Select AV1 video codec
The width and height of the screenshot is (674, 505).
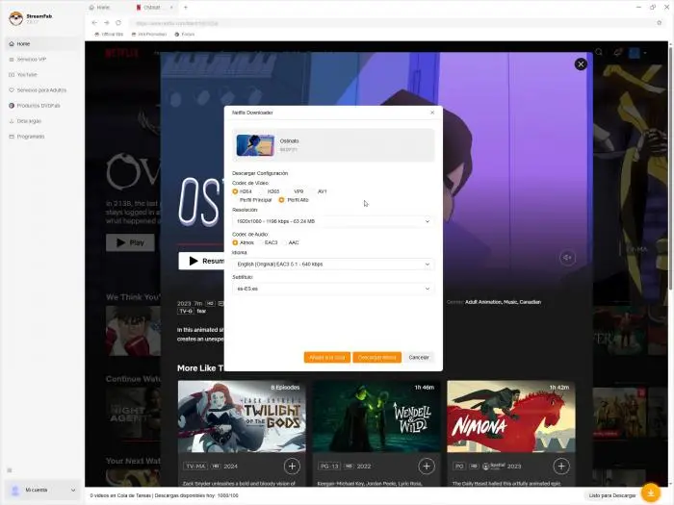pos(319,191)
